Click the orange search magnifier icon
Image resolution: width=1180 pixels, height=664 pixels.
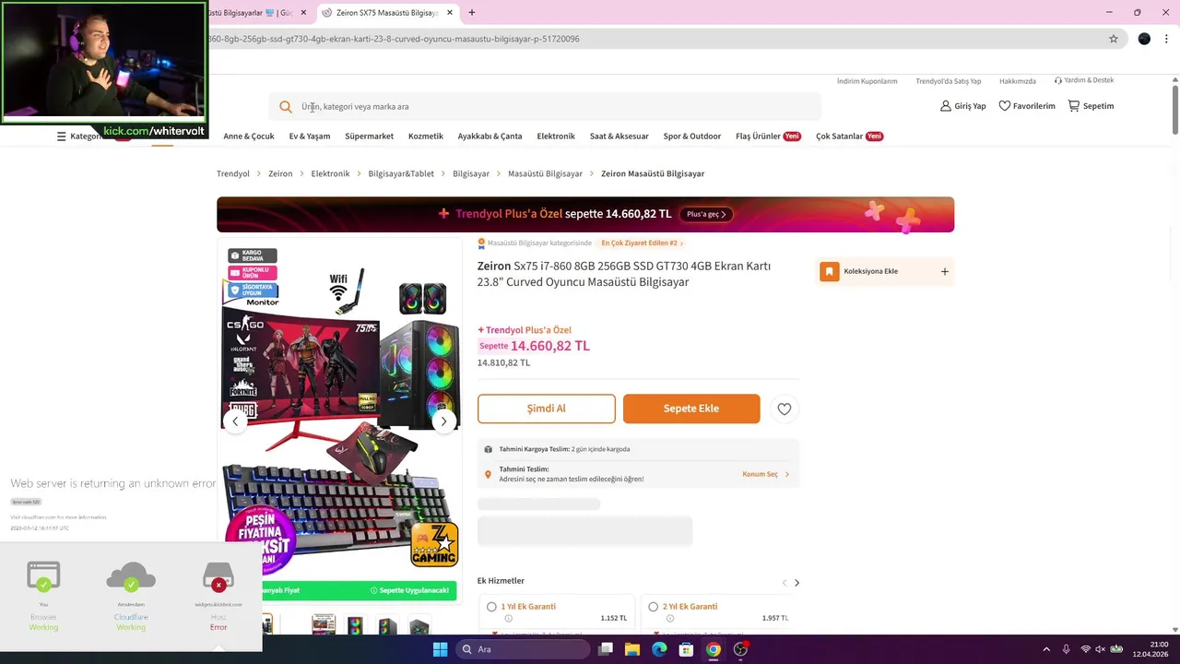[286, 107]
